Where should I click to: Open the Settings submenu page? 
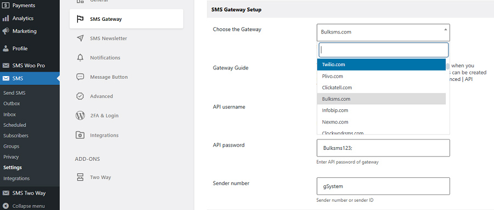coord(13,168)
